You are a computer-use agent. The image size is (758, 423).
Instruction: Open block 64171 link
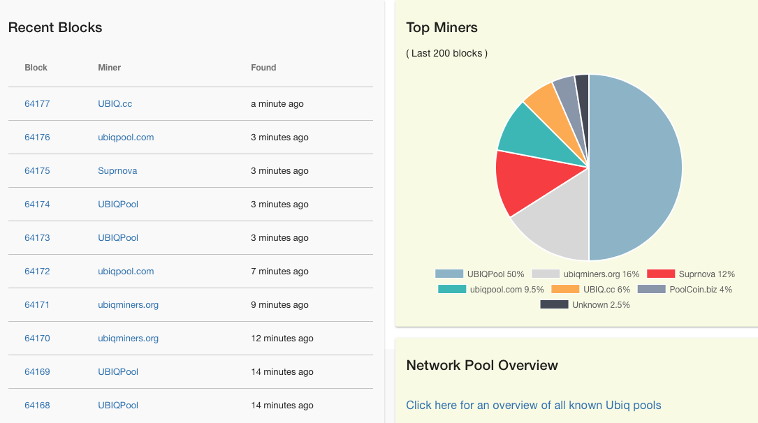(37, 305)
